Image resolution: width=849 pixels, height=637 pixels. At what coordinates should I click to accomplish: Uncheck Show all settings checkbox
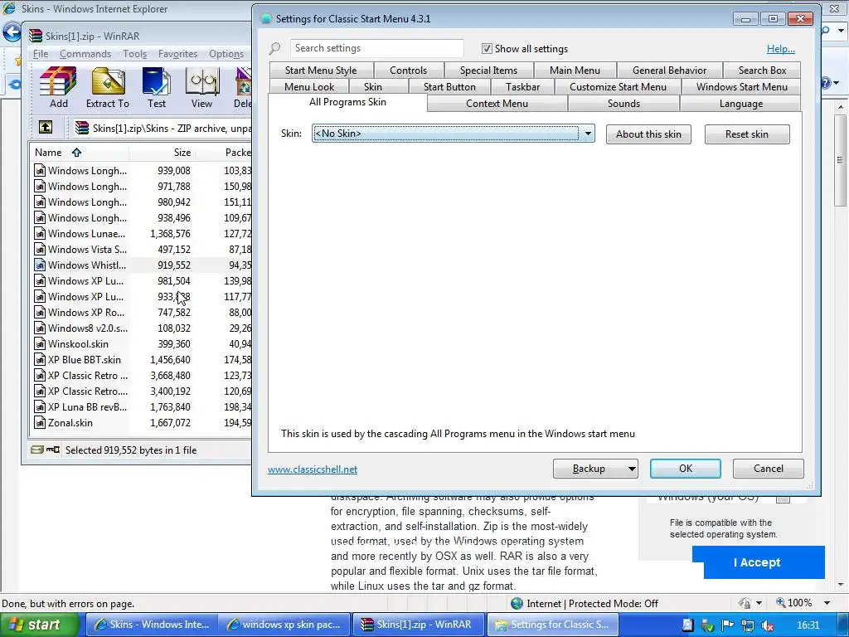pyautogui.click(x=487, y=49)
